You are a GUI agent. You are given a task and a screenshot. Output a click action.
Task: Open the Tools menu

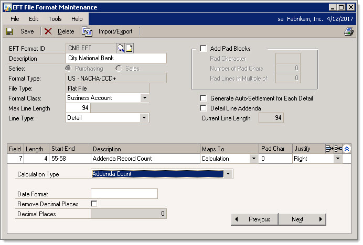[55, 19]
